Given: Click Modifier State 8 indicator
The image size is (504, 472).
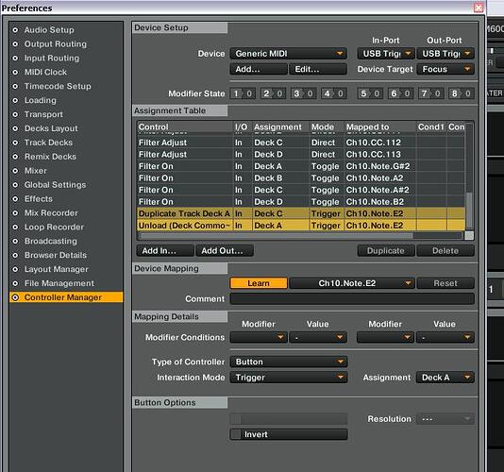Looking at the screenshot, I should pyautogui.click(x=462, y=93).
